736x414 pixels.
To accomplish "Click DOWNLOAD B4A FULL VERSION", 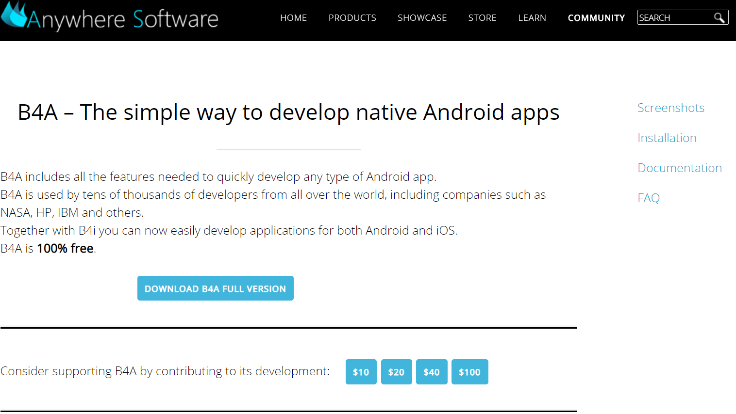I will [x=215, y=288].
